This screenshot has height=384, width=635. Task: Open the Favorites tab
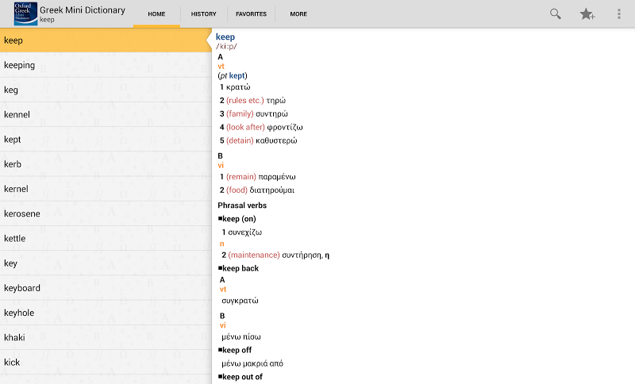point(251,14)
